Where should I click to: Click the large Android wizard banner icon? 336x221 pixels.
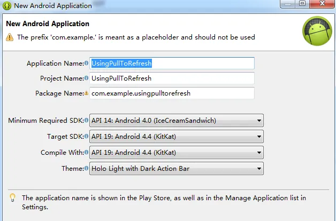click(317, 31)
